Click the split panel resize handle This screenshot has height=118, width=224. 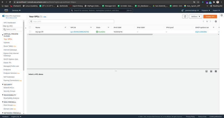pos(116,71)
